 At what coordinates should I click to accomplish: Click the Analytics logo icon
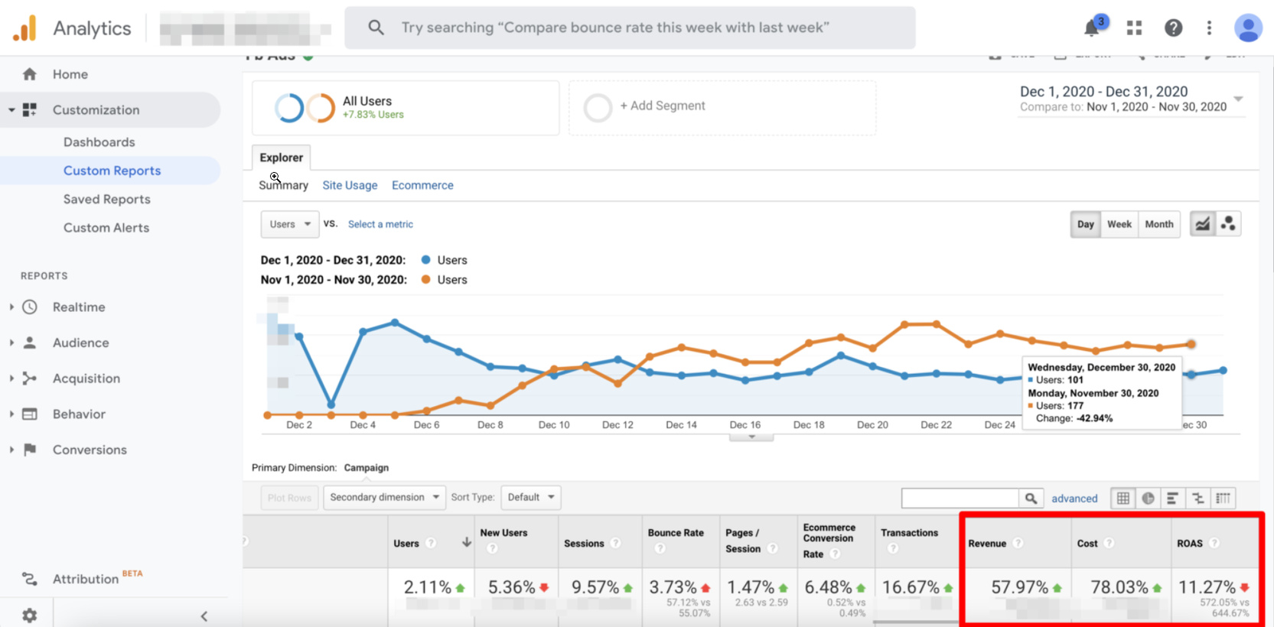[x=24, y=28]
